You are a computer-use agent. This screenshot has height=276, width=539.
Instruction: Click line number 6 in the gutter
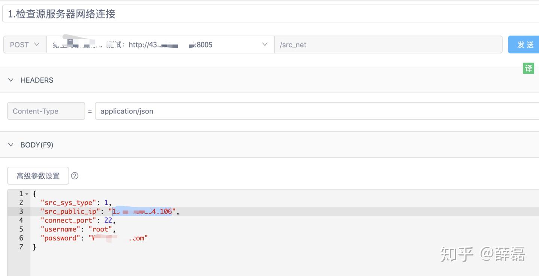(x=21, y=238)
